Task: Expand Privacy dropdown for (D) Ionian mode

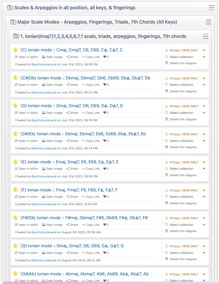Action: [x=204, y=106]
